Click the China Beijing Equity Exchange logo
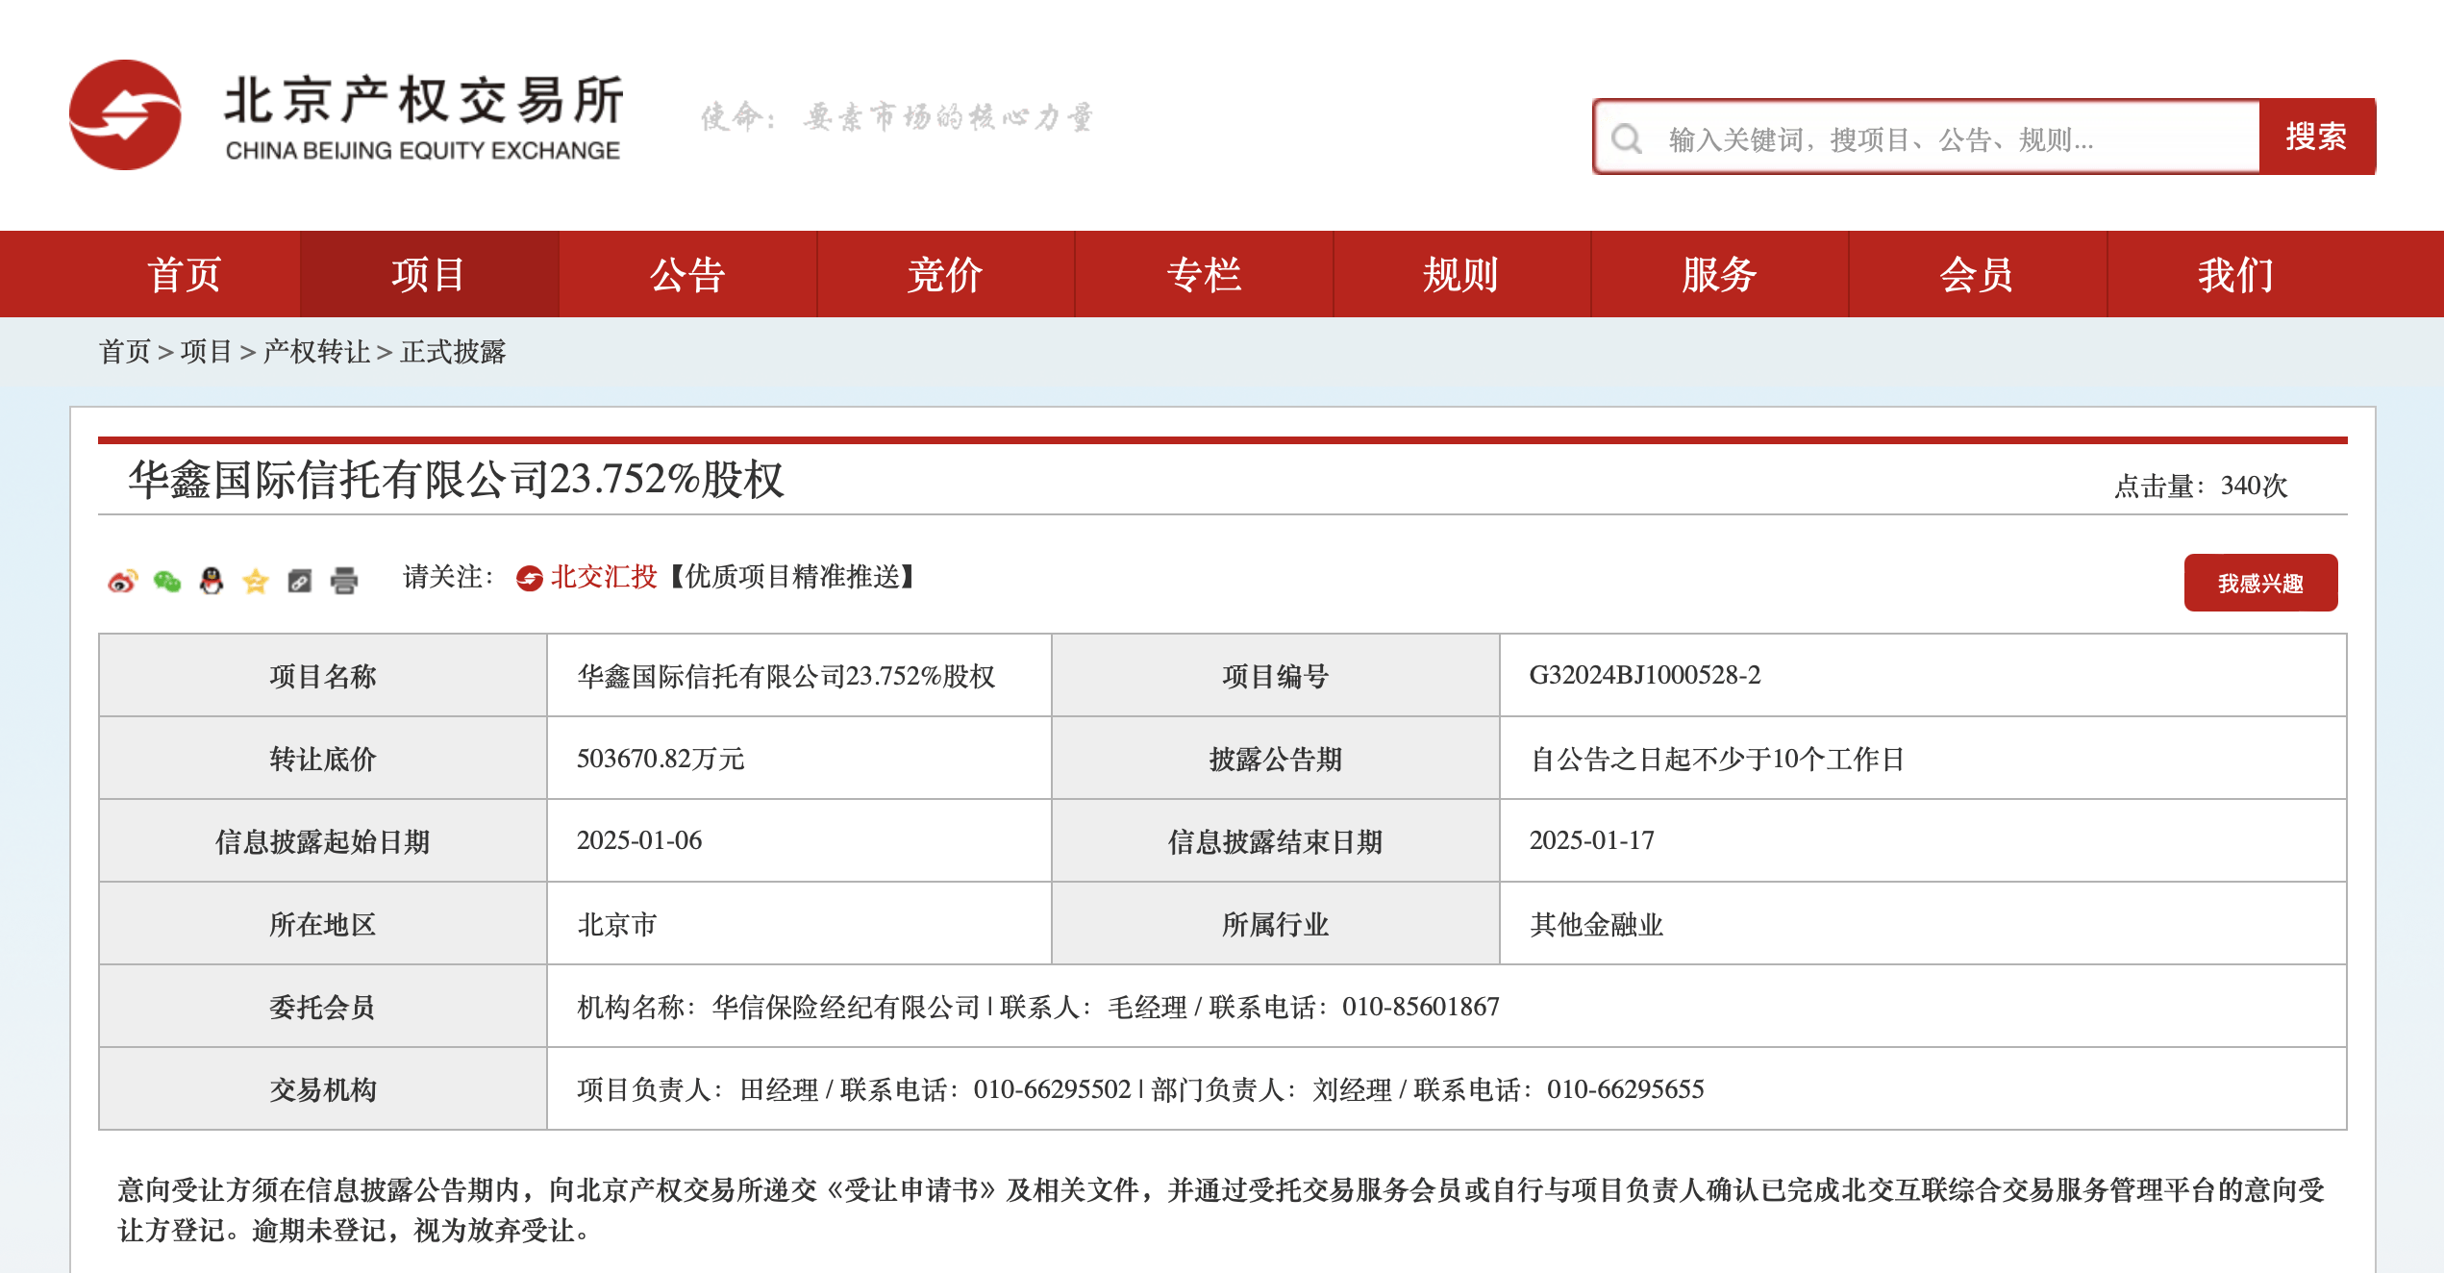 (346, 115)
